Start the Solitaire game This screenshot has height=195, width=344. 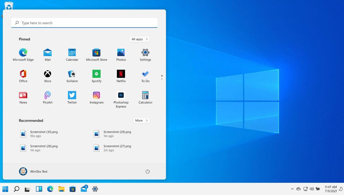[x=72, y=76]
